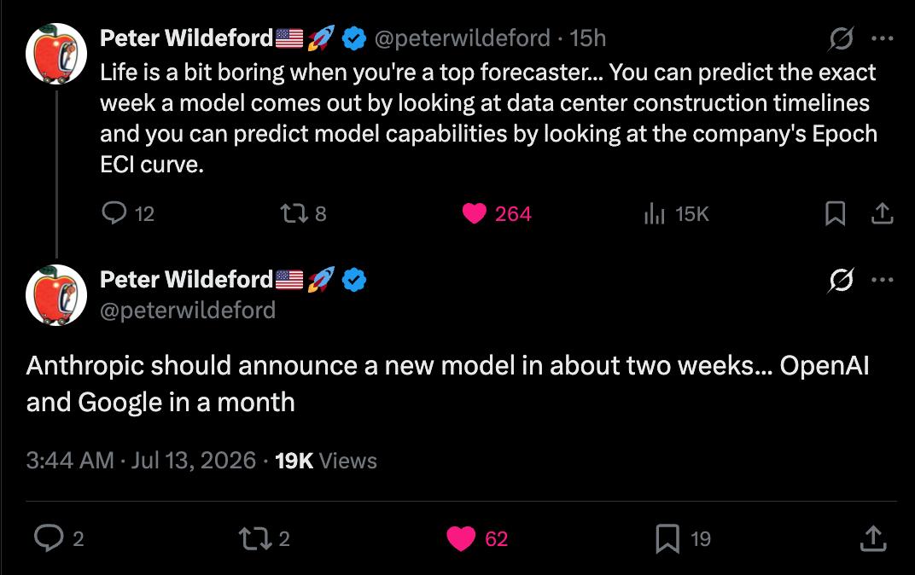The width and height of the screenshot is (915, 575).
Task: Open the 15h timestamp of parent tweet
Action: [587, 38]
